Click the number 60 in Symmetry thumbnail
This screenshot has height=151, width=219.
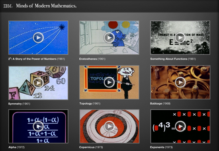click(x=61, y=81)
